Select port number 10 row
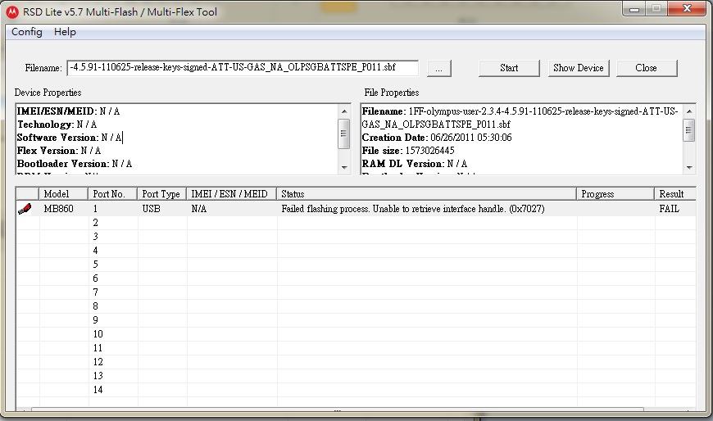 (356, 334)
